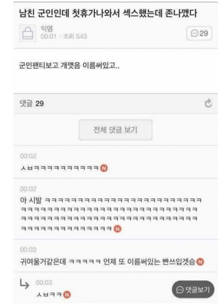Refresh the comments list with the reload arrow
The height and width of the screenshot is (306, 221).
pyautogui.click(x=208, y=103)
